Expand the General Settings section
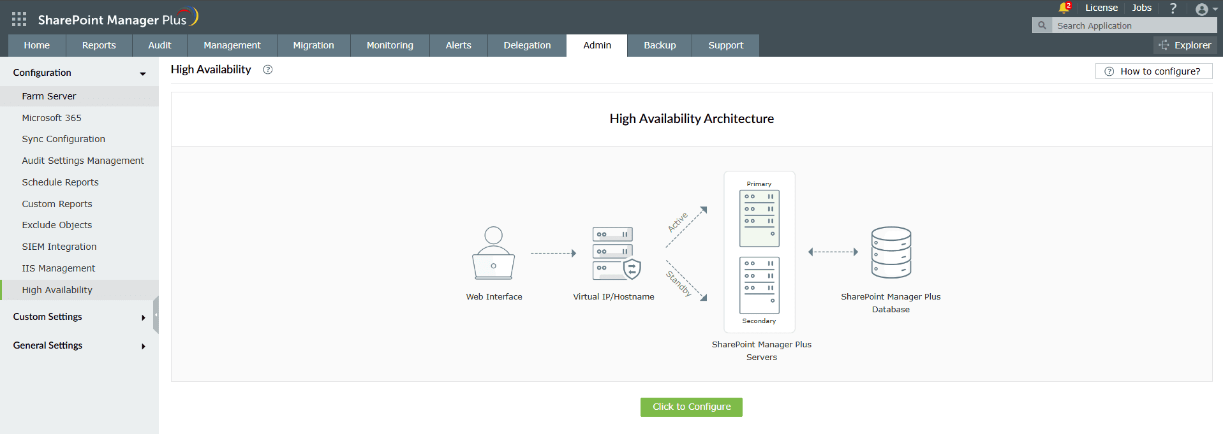This screenshot has height=434, width=1223. (x=79, y=345)
